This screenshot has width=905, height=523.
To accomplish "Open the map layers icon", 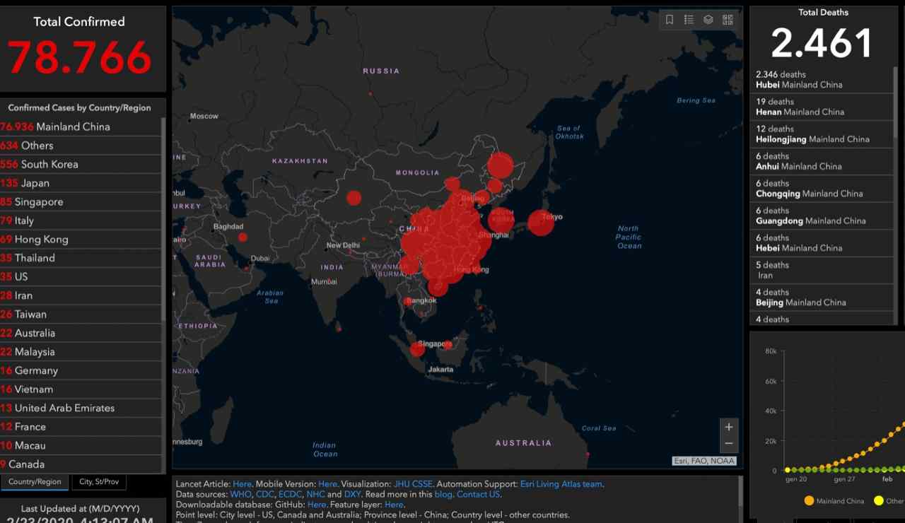I will pos(708,20).
